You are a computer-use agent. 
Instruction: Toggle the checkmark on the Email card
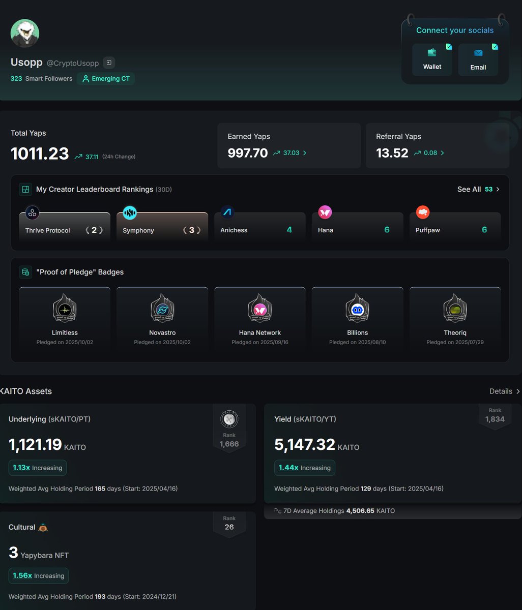pyautogui.click(x=495, y=47)
